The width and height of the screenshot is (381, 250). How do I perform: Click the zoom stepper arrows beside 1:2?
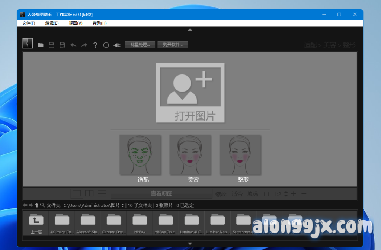point(286,194)
